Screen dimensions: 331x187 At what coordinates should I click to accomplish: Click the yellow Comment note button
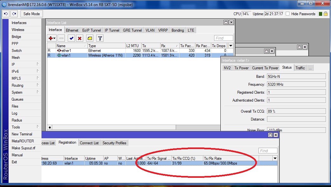pos(90,38)
